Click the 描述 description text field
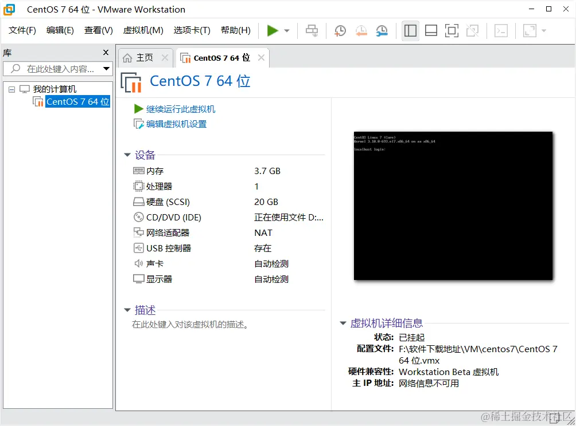This screenshot has width=576, height=426. [x=190, y=325]
